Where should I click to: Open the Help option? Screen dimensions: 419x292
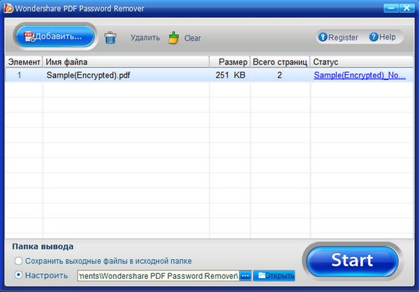click(383, 37)
